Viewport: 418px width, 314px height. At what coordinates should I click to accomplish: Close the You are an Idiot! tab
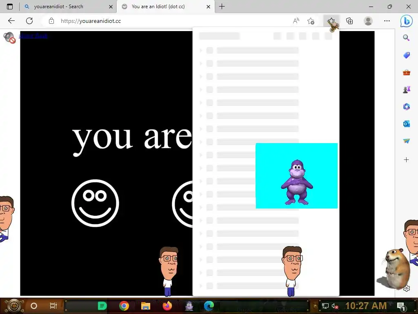coord(208,7)
